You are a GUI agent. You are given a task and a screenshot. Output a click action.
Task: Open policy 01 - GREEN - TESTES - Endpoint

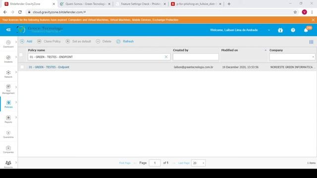pyautogui.click(x=49, y=67)
